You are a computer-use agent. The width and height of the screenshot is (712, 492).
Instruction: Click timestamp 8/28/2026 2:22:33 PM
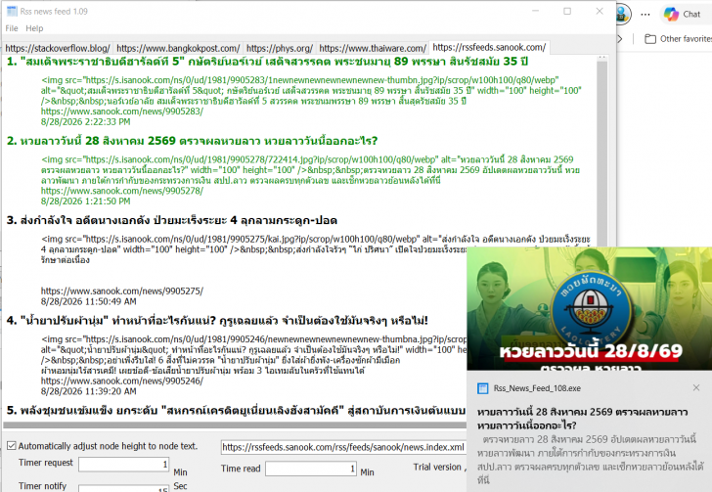click(x=86, y=121)
